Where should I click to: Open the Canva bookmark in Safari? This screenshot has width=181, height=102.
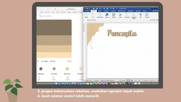pyautogui.click(x=53, y=12)
